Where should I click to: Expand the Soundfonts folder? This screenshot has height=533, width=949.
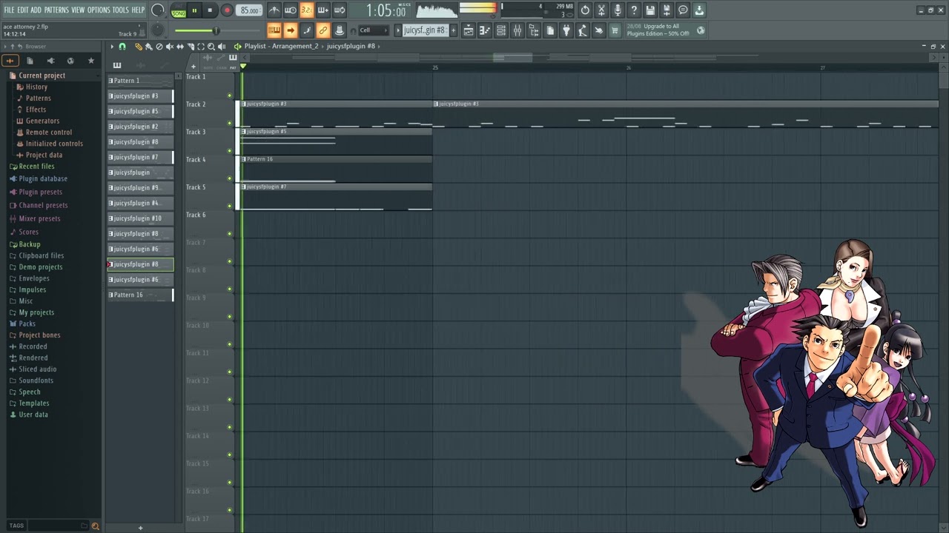pos(36,381)
